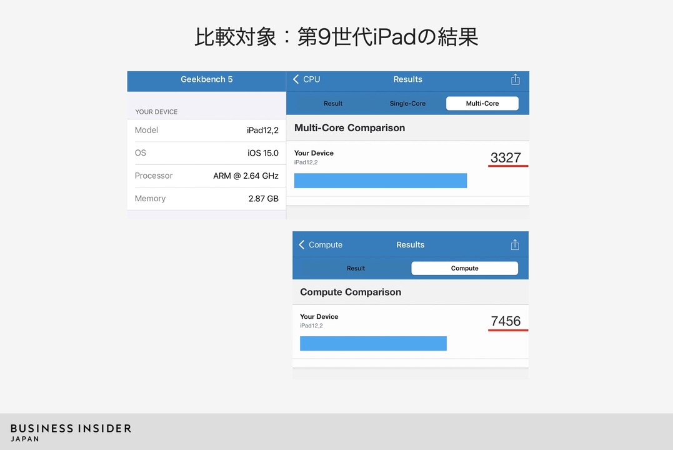Click the Results title in Compute header
The image size is (673, 450).
[411, 245]
